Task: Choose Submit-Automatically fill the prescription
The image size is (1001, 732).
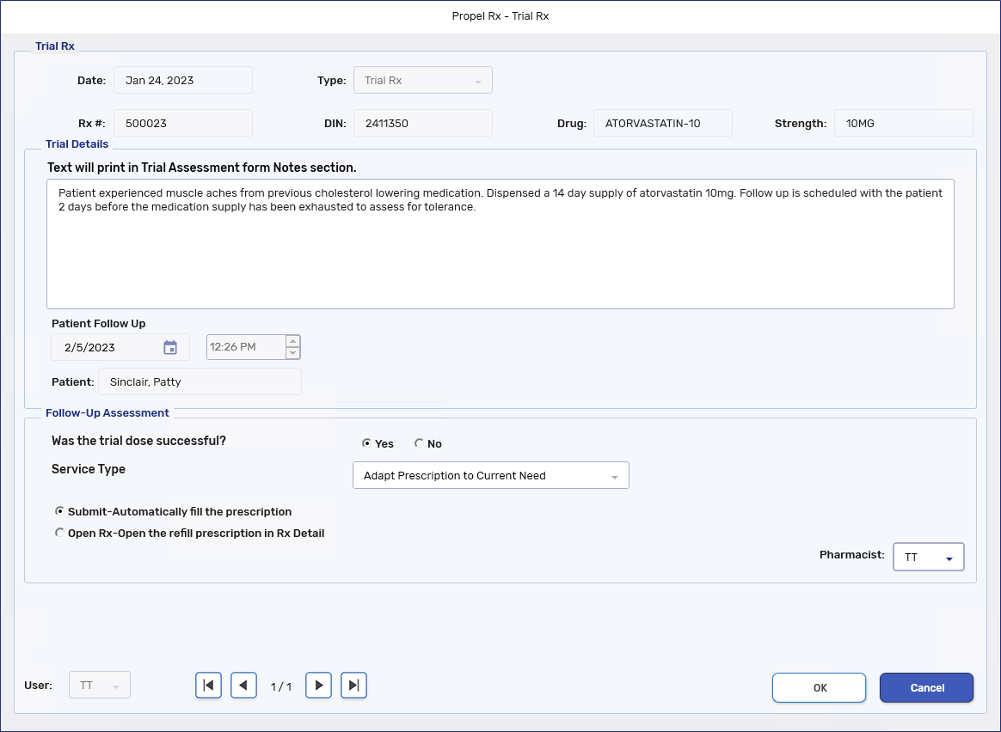Action: (59, 511)
